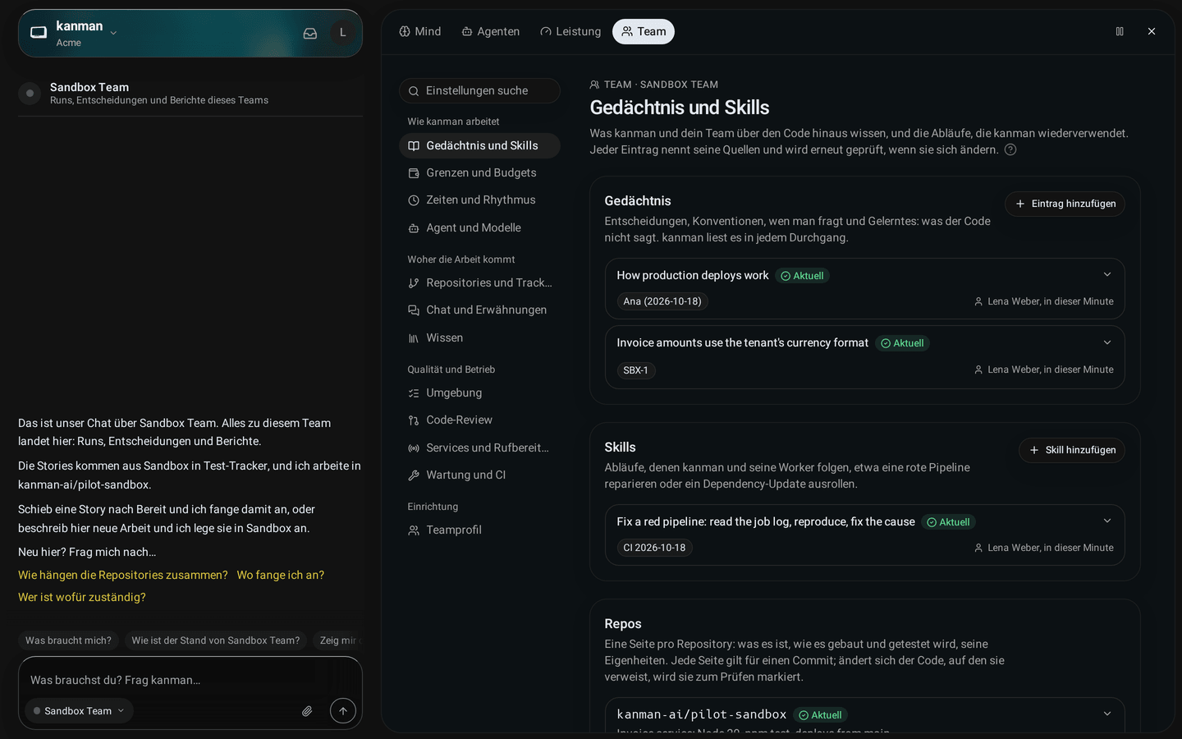Switch to the Agenten tab
The height and width of the screenshot is (739, 1182).
[x=491, y=31]
